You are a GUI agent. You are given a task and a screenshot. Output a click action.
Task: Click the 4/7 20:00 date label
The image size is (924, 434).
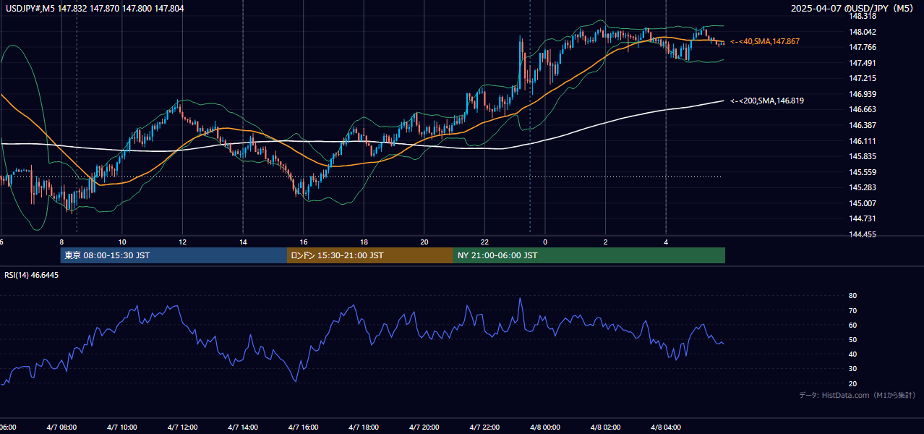[424, 427]
